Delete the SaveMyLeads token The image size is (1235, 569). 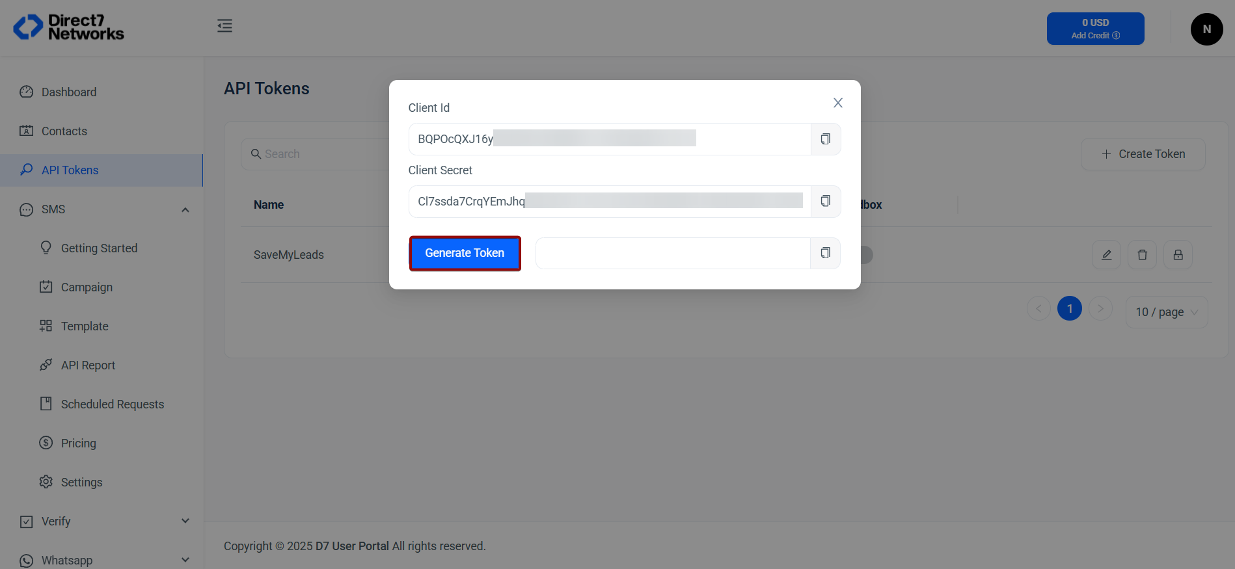(1142, 255)
